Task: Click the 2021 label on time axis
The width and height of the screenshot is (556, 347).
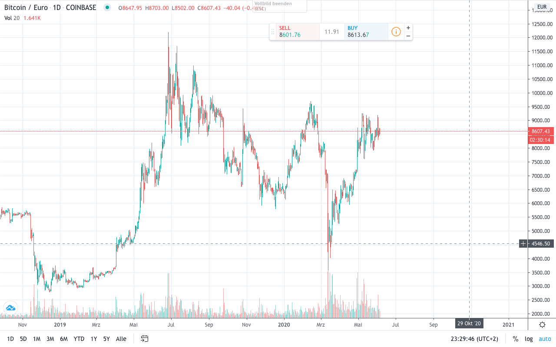Action: (509, 324)
